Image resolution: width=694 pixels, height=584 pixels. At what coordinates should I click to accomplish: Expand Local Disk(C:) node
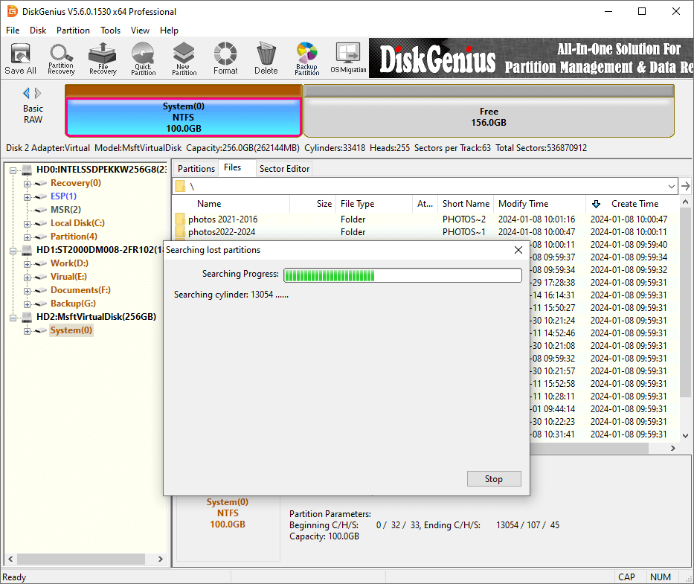(27, 224)
